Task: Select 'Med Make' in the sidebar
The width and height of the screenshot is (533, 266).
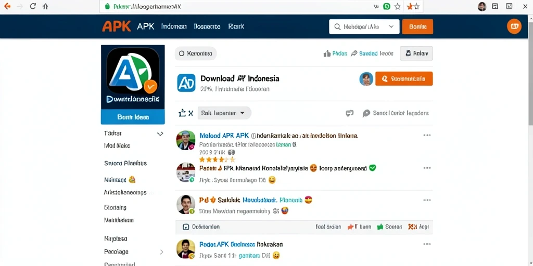Action: pyautogui.click(x=117, y=146)
